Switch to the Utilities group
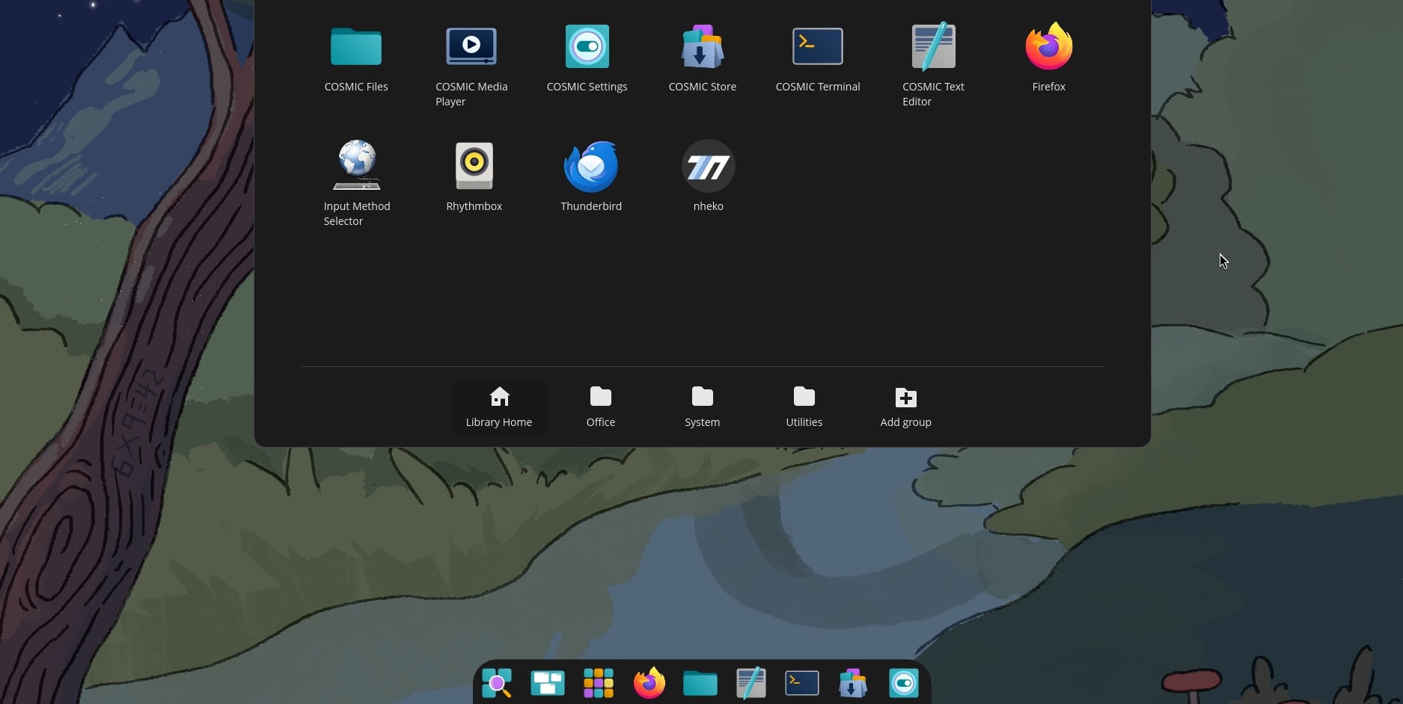The image size is (1403, 704). [804, 407]
